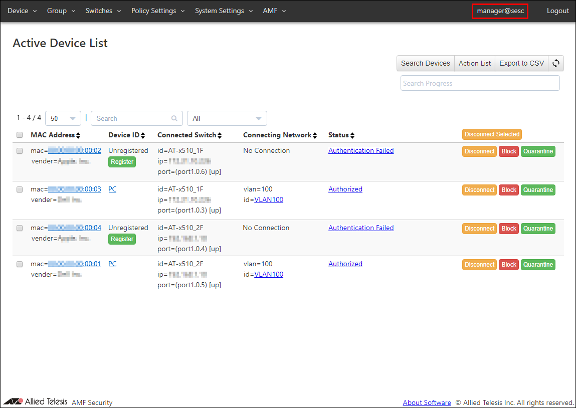Viewport: 576px width, 408px height.
Task: Quarantine the device with MAC ending 00:03
Action: [538, 190]
